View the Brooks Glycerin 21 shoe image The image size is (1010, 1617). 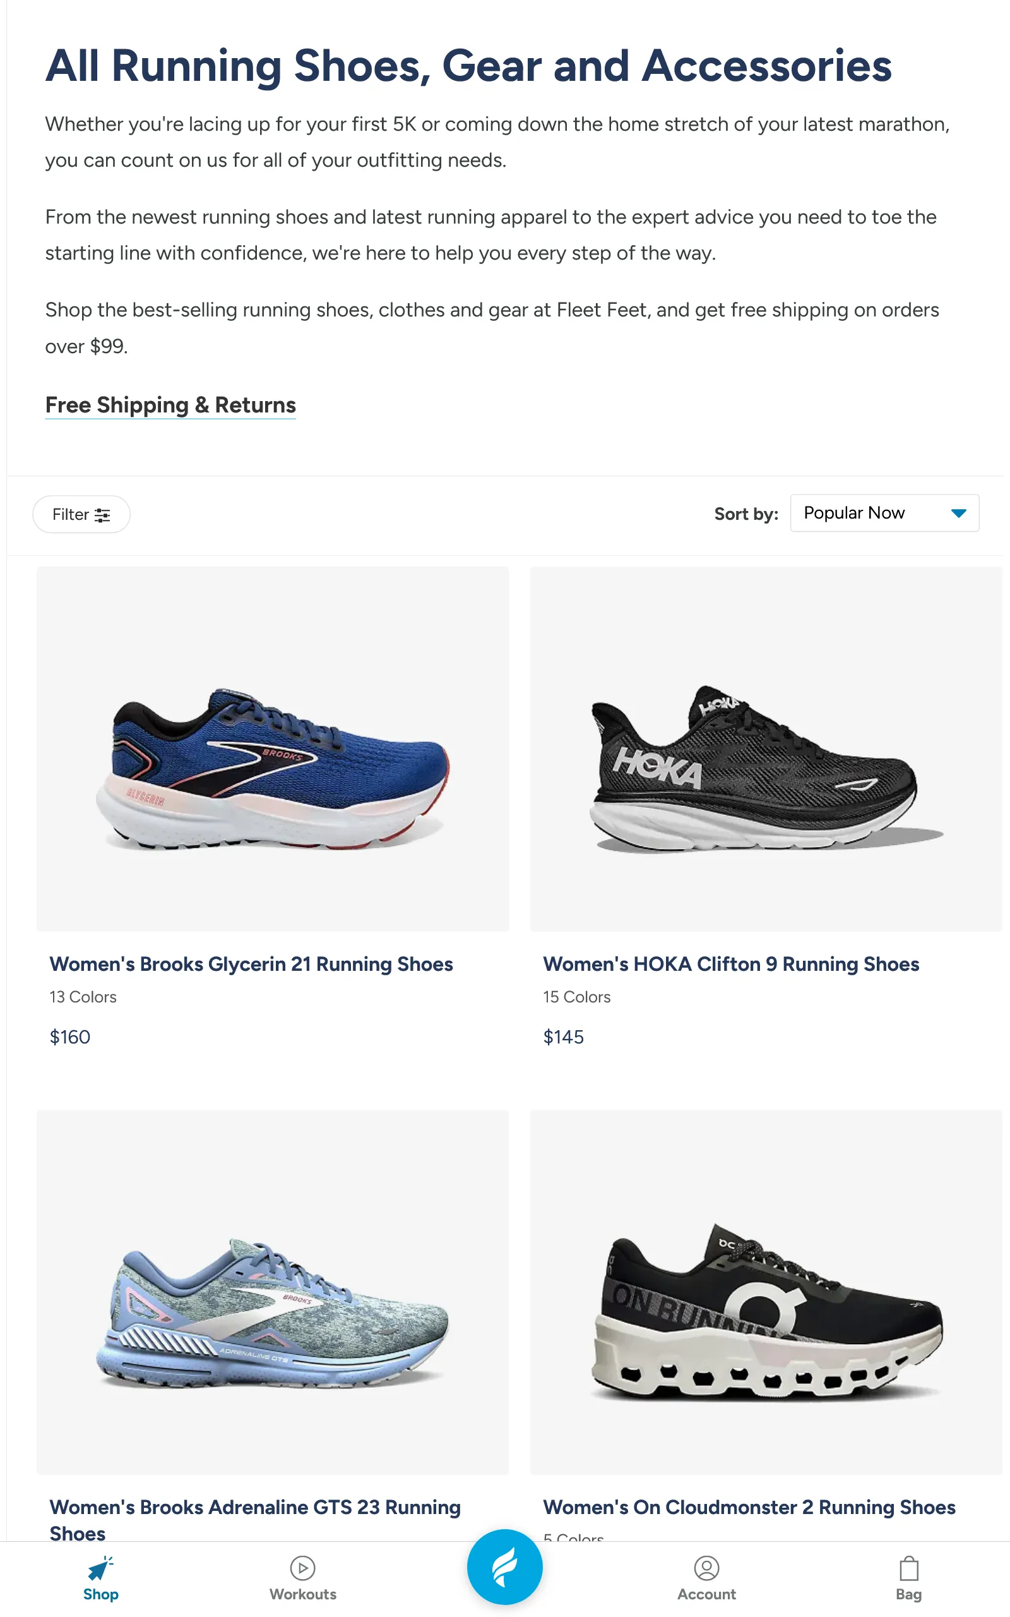coord(273,748)
